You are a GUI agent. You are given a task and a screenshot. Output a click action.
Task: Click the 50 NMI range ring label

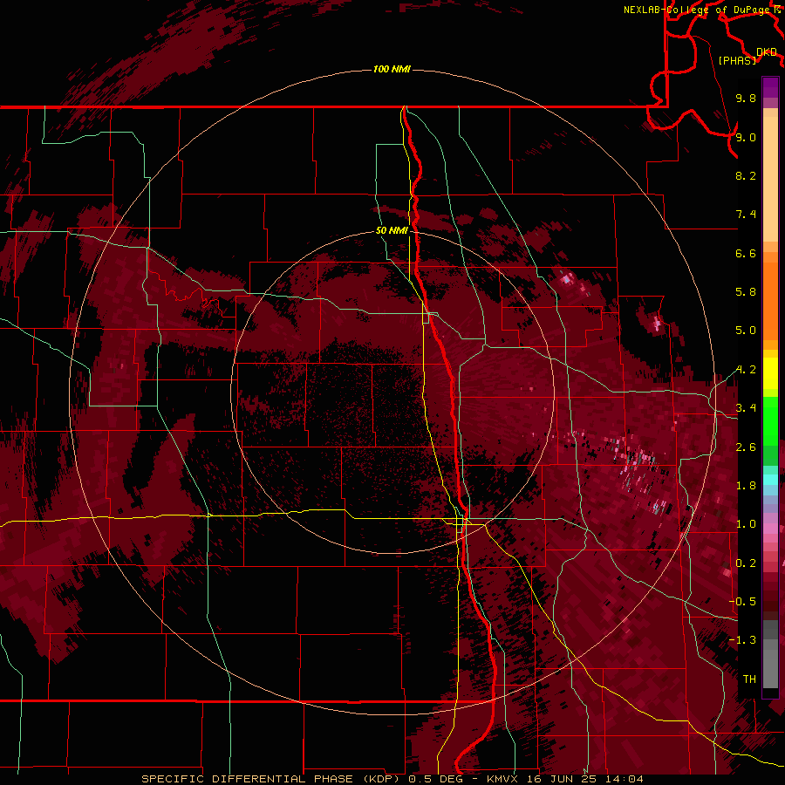[x=392, y=230]
